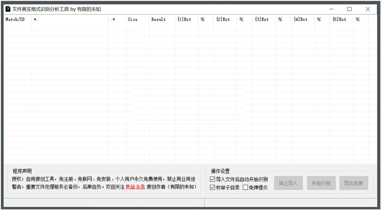Click the Size column header
381x210 pixels.
pyautogui.click(x=133, y=20)
